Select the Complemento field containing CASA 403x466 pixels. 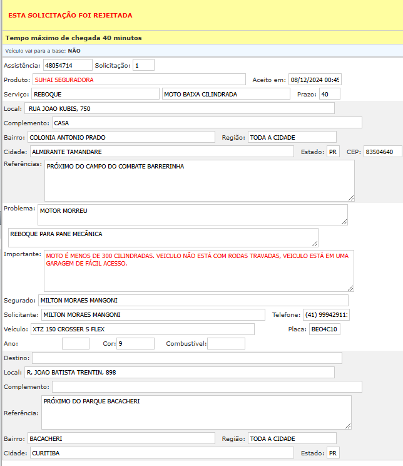tap(207, 123)
